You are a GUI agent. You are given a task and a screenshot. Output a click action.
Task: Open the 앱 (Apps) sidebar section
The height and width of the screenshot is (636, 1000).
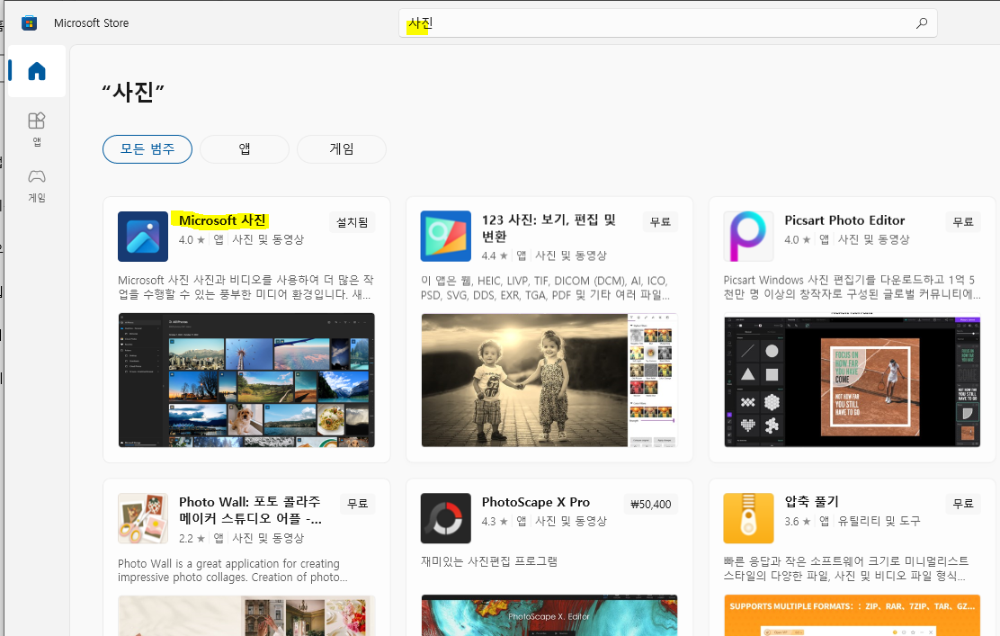tap(37, 129)
